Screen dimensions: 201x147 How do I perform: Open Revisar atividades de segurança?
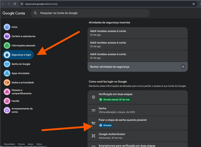click(138, 67)
